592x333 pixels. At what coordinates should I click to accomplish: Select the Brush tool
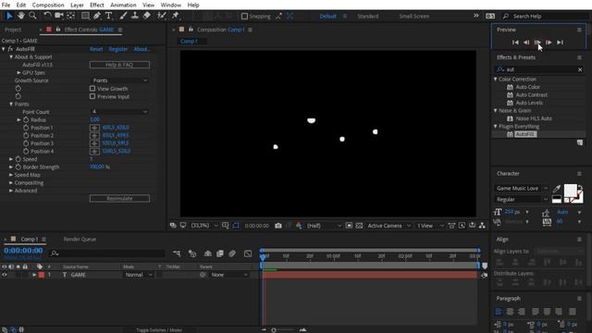(123, 16)
